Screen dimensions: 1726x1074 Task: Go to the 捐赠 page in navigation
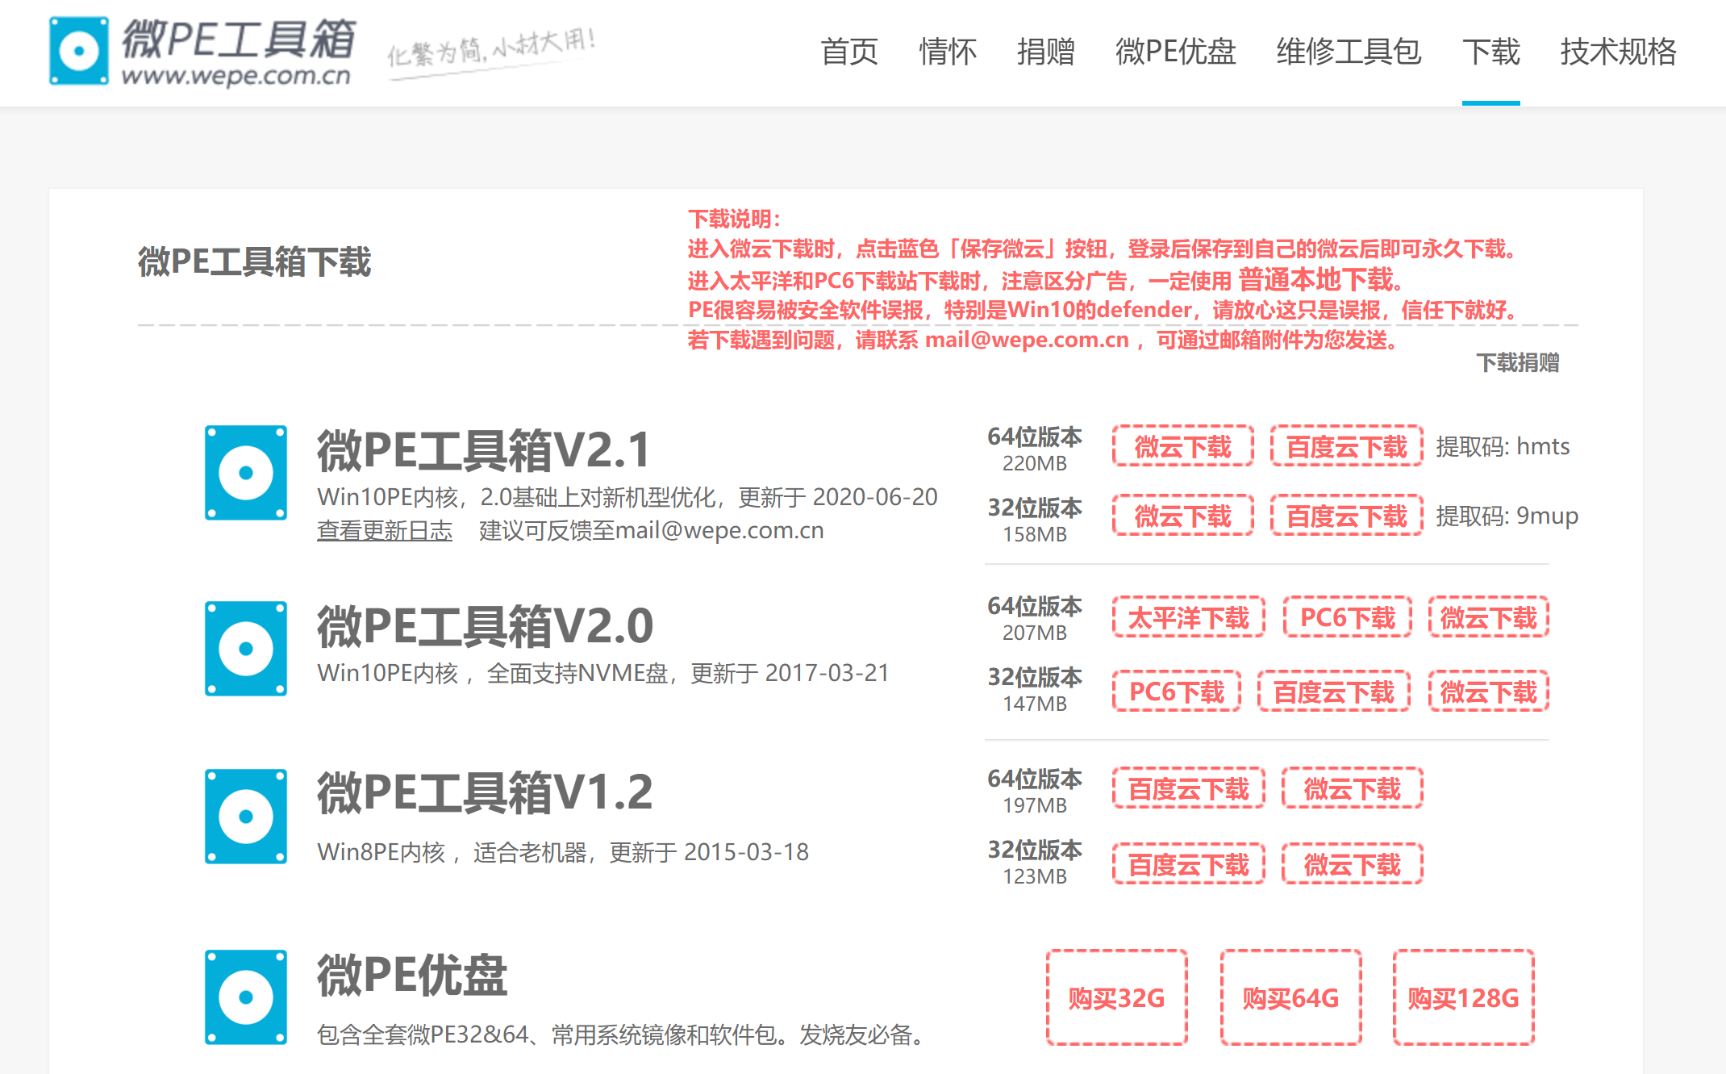point(1046,52)
